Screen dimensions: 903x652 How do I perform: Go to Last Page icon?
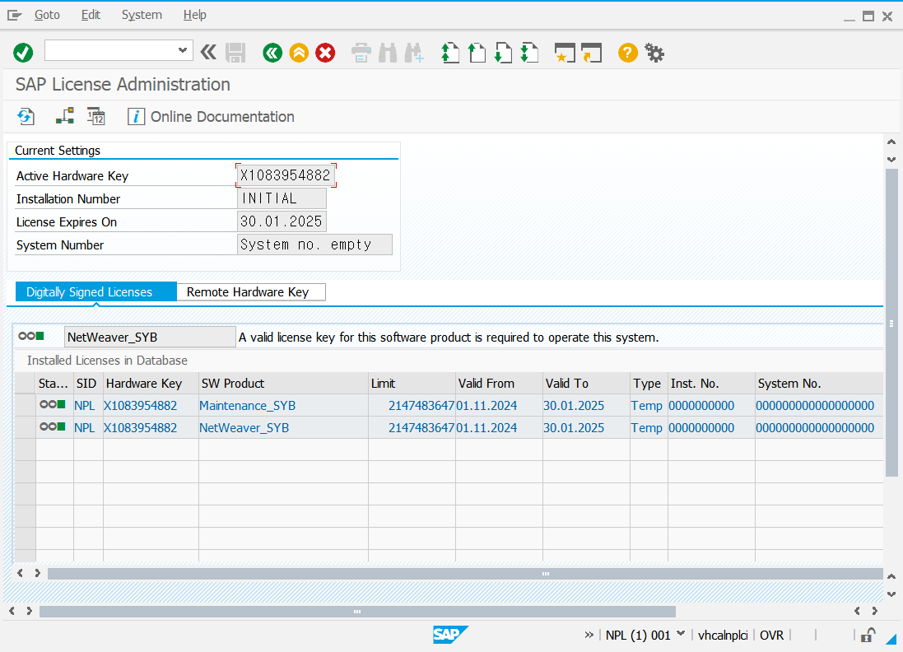[x=529, y=53]
